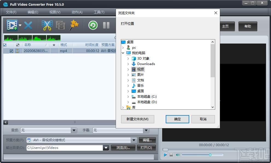Viewport: 271px width, 163px height.
Task: Select 本地磁盘 (C:) drive
Action: pos(144,97)
